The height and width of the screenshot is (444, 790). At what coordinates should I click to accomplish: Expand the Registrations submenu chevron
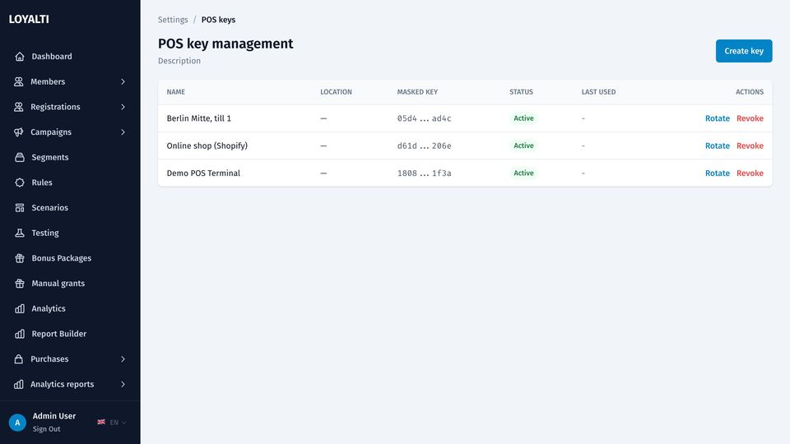tap(123, 107)
